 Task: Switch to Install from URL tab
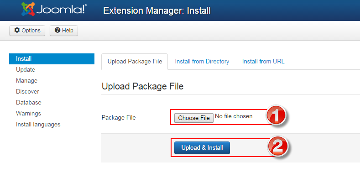tap(263, 62)
